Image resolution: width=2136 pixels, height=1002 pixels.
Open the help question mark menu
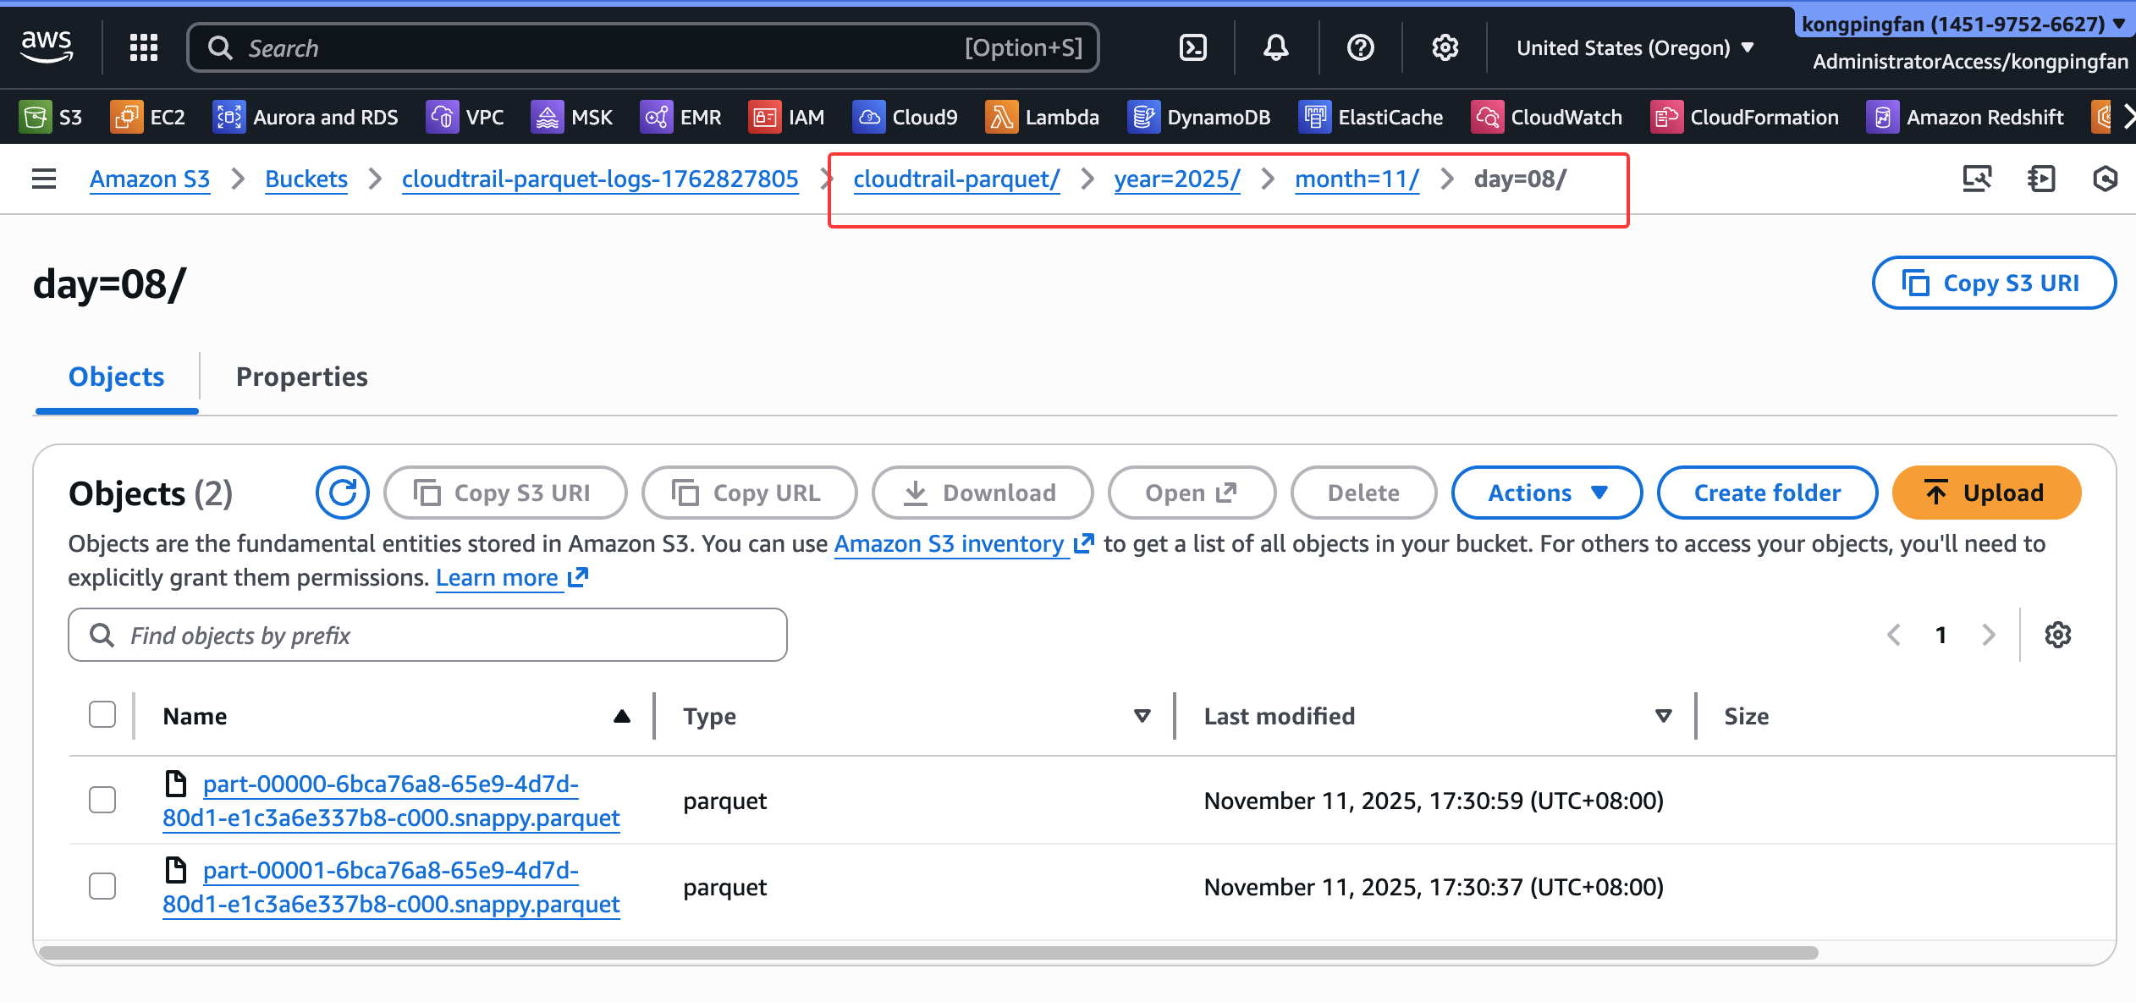pyautogui.click(x=1360, y=48)
